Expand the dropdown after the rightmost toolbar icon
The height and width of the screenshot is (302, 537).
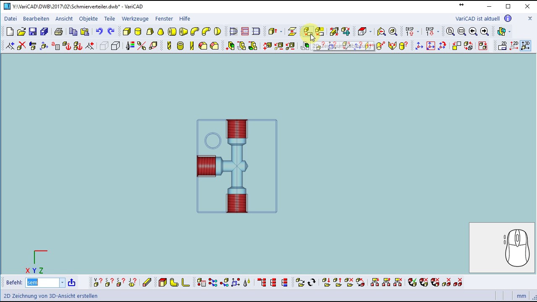pos(509,31)
